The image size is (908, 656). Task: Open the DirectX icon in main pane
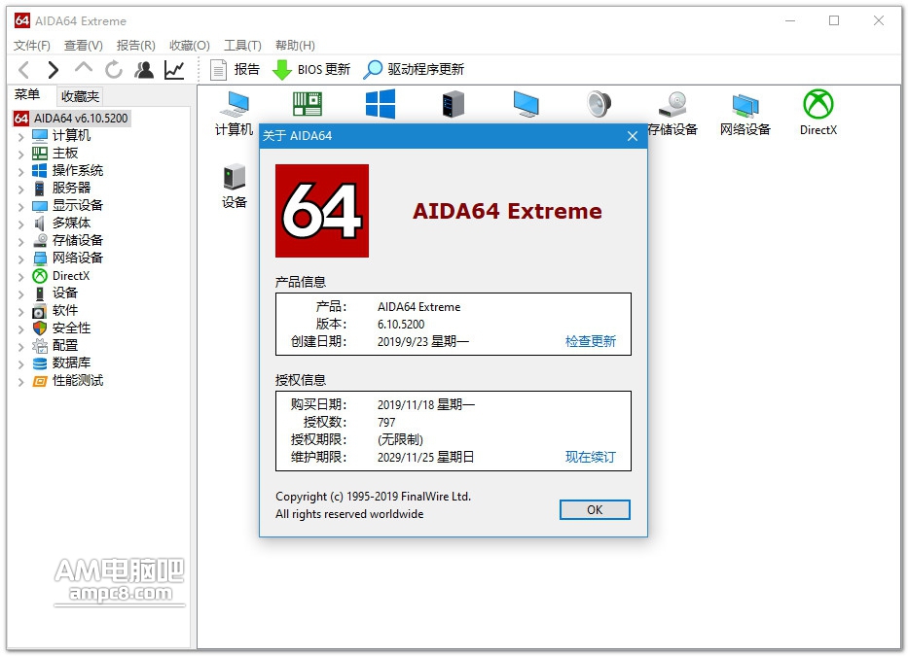(818, 114)
